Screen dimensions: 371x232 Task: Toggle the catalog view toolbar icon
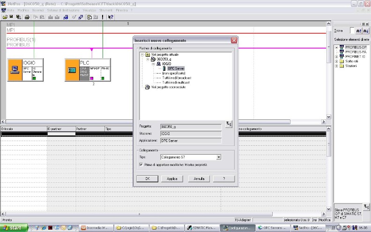89,17
